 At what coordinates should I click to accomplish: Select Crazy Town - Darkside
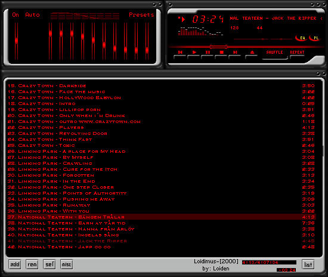pos(161,85)
